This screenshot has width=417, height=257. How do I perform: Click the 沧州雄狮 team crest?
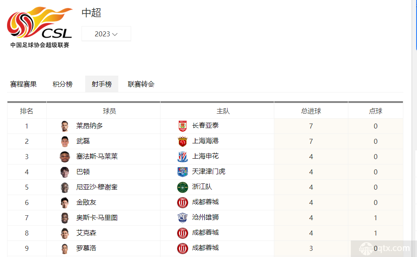point(182,218)
